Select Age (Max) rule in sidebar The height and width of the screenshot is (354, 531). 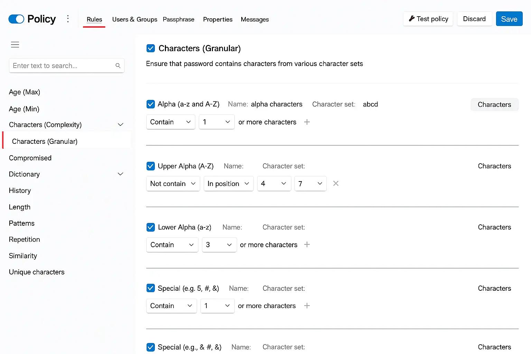pyautogui.click(x=25, y=92)
